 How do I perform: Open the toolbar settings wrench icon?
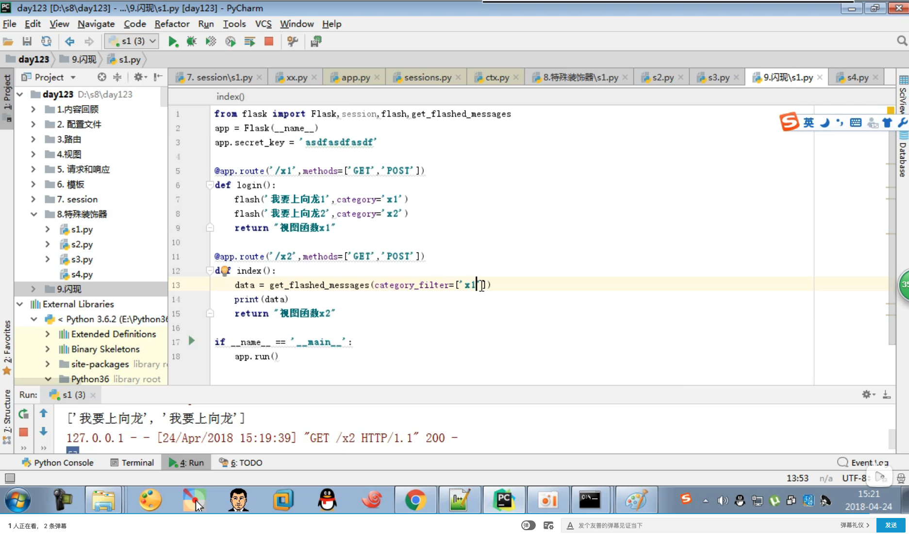[293, 41]
